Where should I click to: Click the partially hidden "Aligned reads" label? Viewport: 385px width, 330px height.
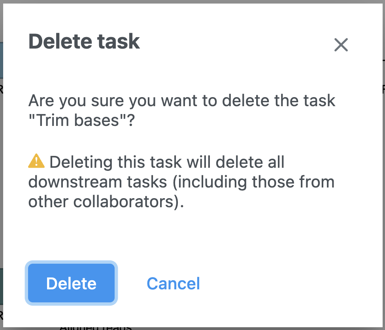coord(95,327)
